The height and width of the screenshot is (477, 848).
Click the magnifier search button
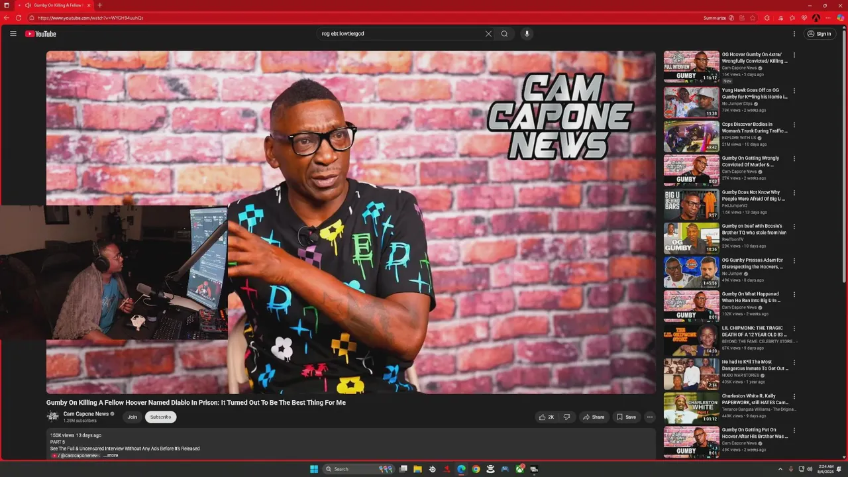[x=504, y=34]
